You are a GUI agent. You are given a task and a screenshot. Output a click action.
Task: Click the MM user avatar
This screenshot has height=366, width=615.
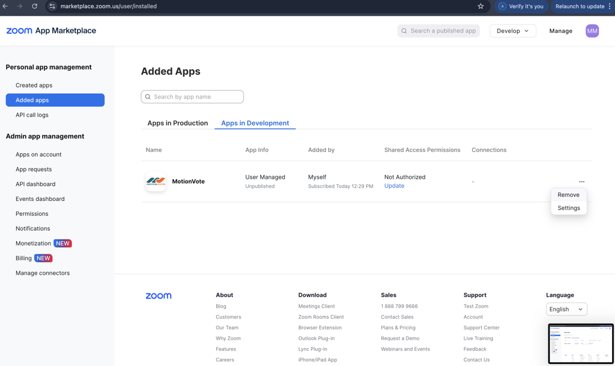[592, 31]
